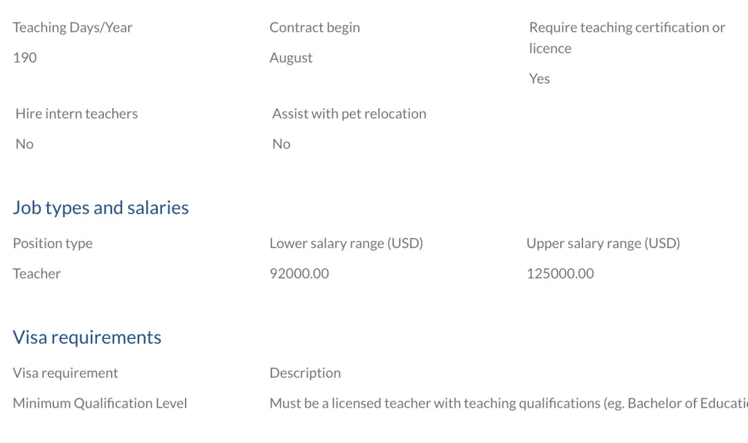Select the Yes certification value

pyautogui.click(x=540, y=79)
